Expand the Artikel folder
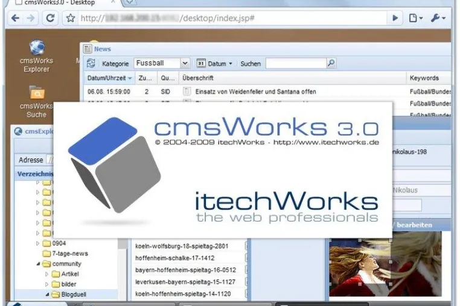This screenshot has height=306, width=460. [46, 274]
